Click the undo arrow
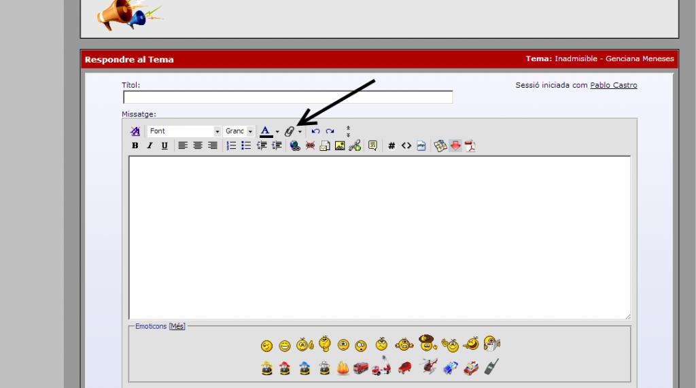This screenshot has width=696, height=388. [315, 131]
